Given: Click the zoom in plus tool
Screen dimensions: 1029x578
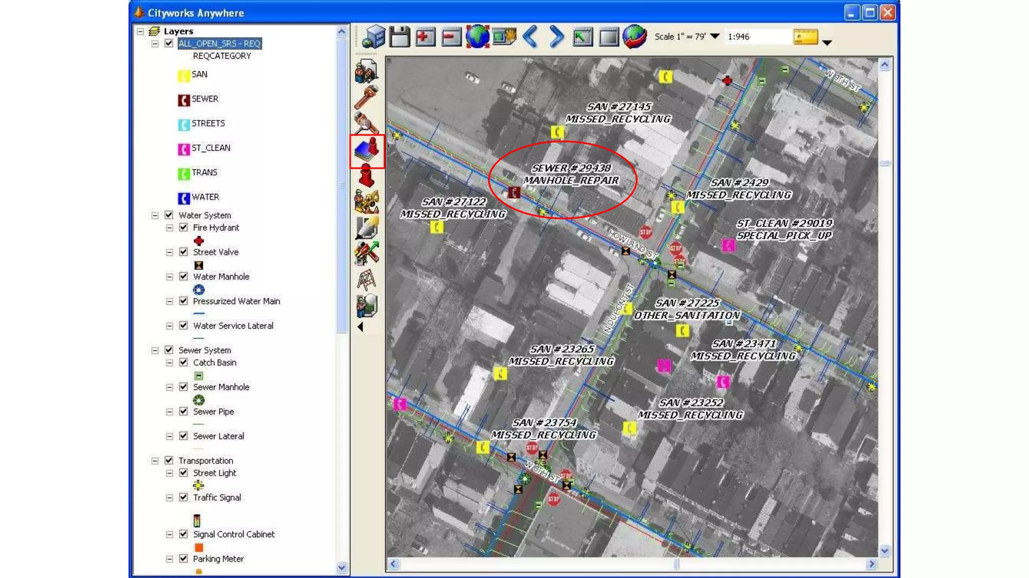Looking at the screenshot, I should coord(425,37).
